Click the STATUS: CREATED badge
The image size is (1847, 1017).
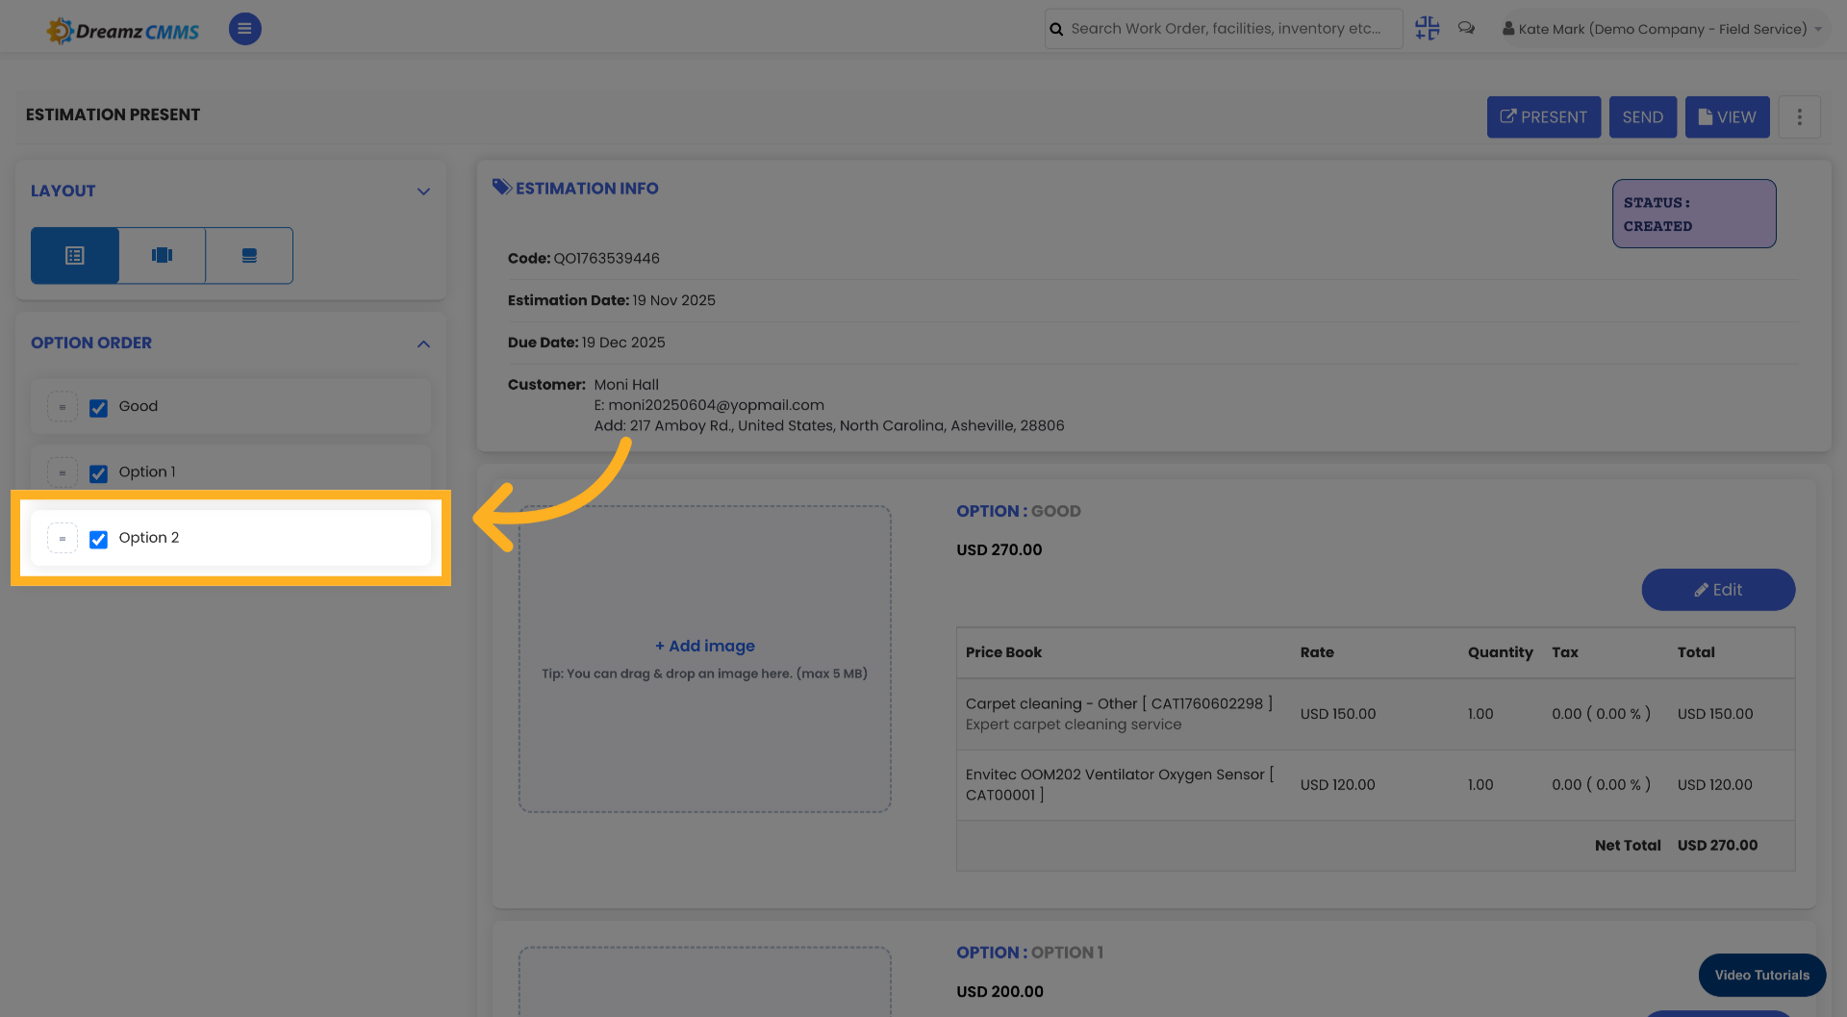coord(1693,214)
